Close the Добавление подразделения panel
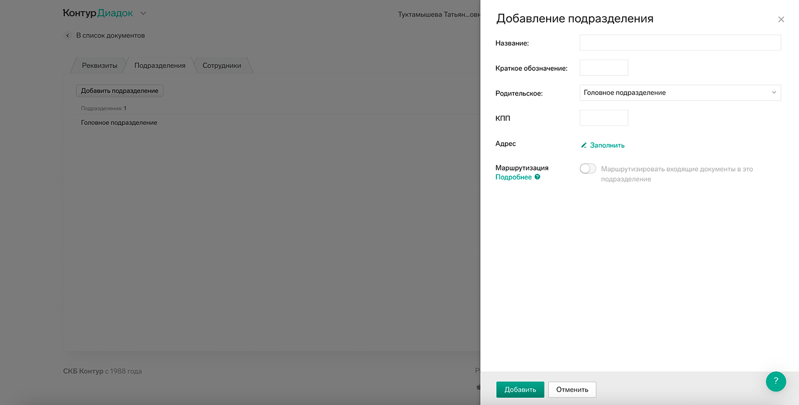 point(781,20)
